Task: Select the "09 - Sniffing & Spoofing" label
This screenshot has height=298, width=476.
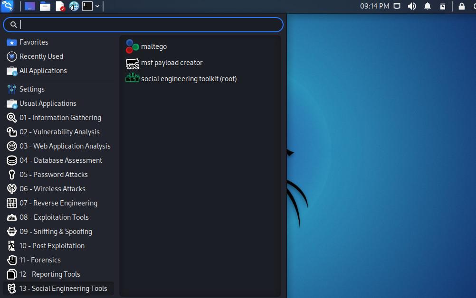Action: [56, 232]
